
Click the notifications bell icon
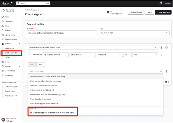[x=160, y=3]
